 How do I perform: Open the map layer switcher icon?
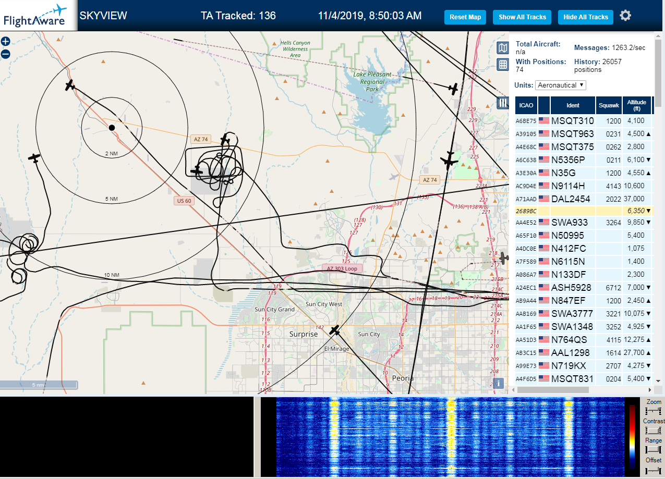[x=503, y=48]
